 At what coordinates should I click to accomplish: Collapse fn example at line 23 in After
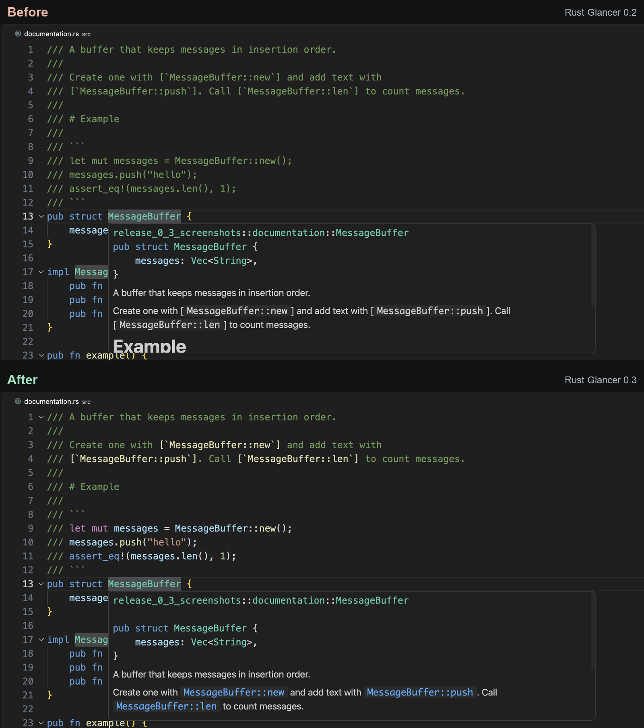pyautogui.click(x=41, y=723)
